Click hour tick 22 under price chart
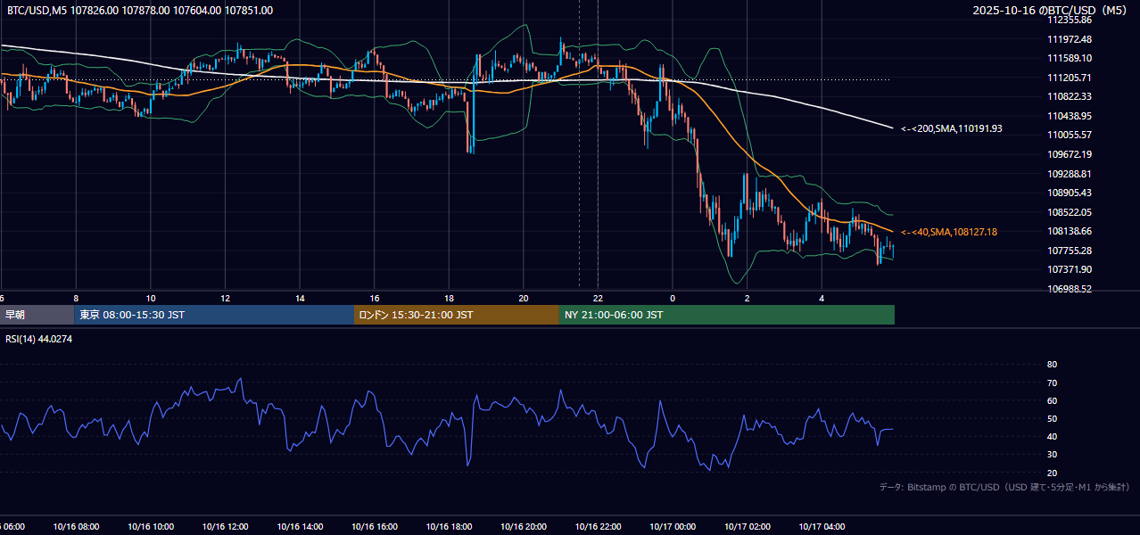The image size is (1140, 535). point(598,298)
